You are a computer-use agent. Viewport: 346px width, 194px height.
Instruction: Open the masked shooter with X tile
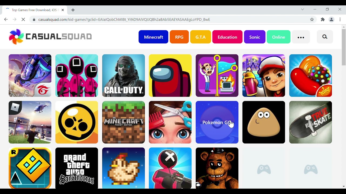click(170, 168)
